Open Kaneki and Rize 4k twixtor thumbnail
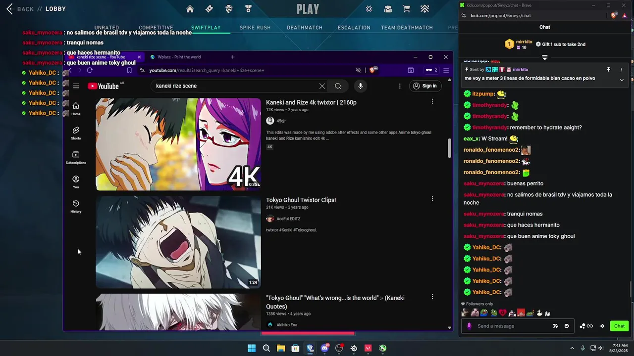Image resolution: width=634 pixels, height=356 pixels. (x=178, y=144)
